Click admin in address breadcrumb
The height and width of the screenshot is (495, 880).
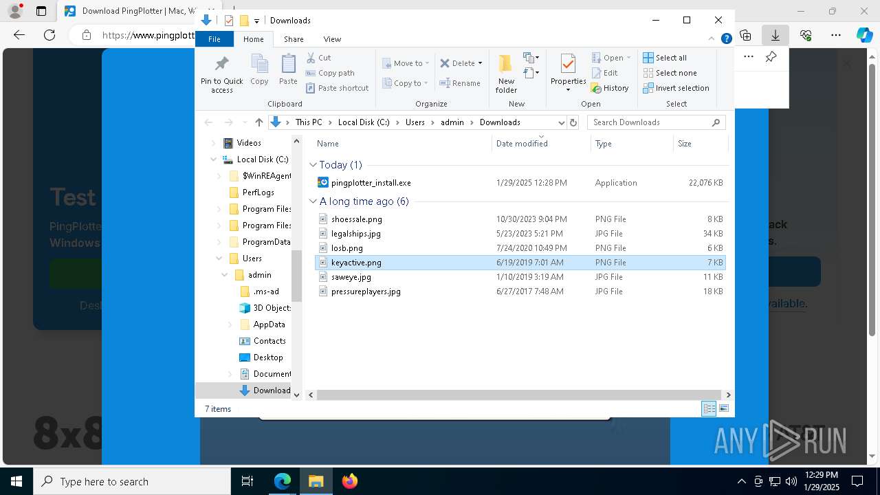(452, 122)
